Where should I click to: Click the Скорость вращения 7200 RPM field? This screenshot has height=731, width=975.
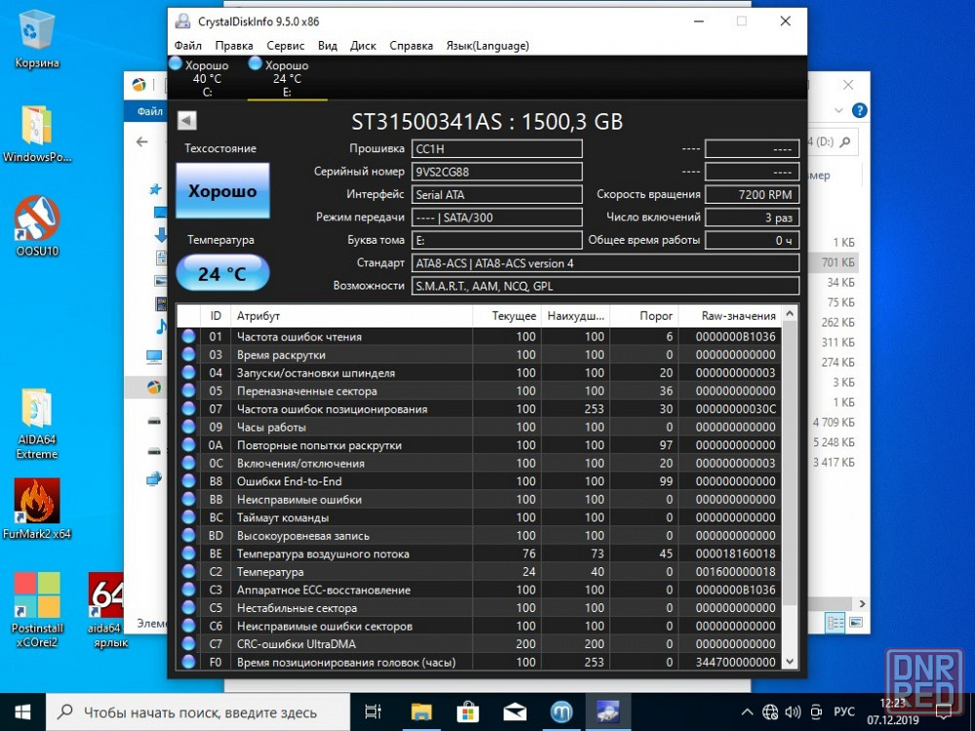tap(752, 195)
